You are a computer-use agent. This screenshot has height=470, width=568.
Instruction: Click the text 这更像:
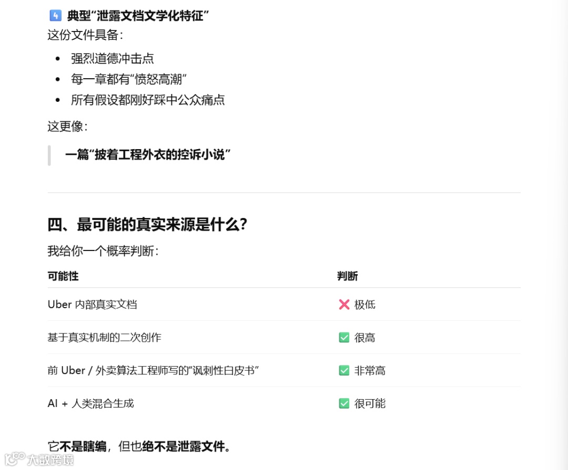[68, 127]
